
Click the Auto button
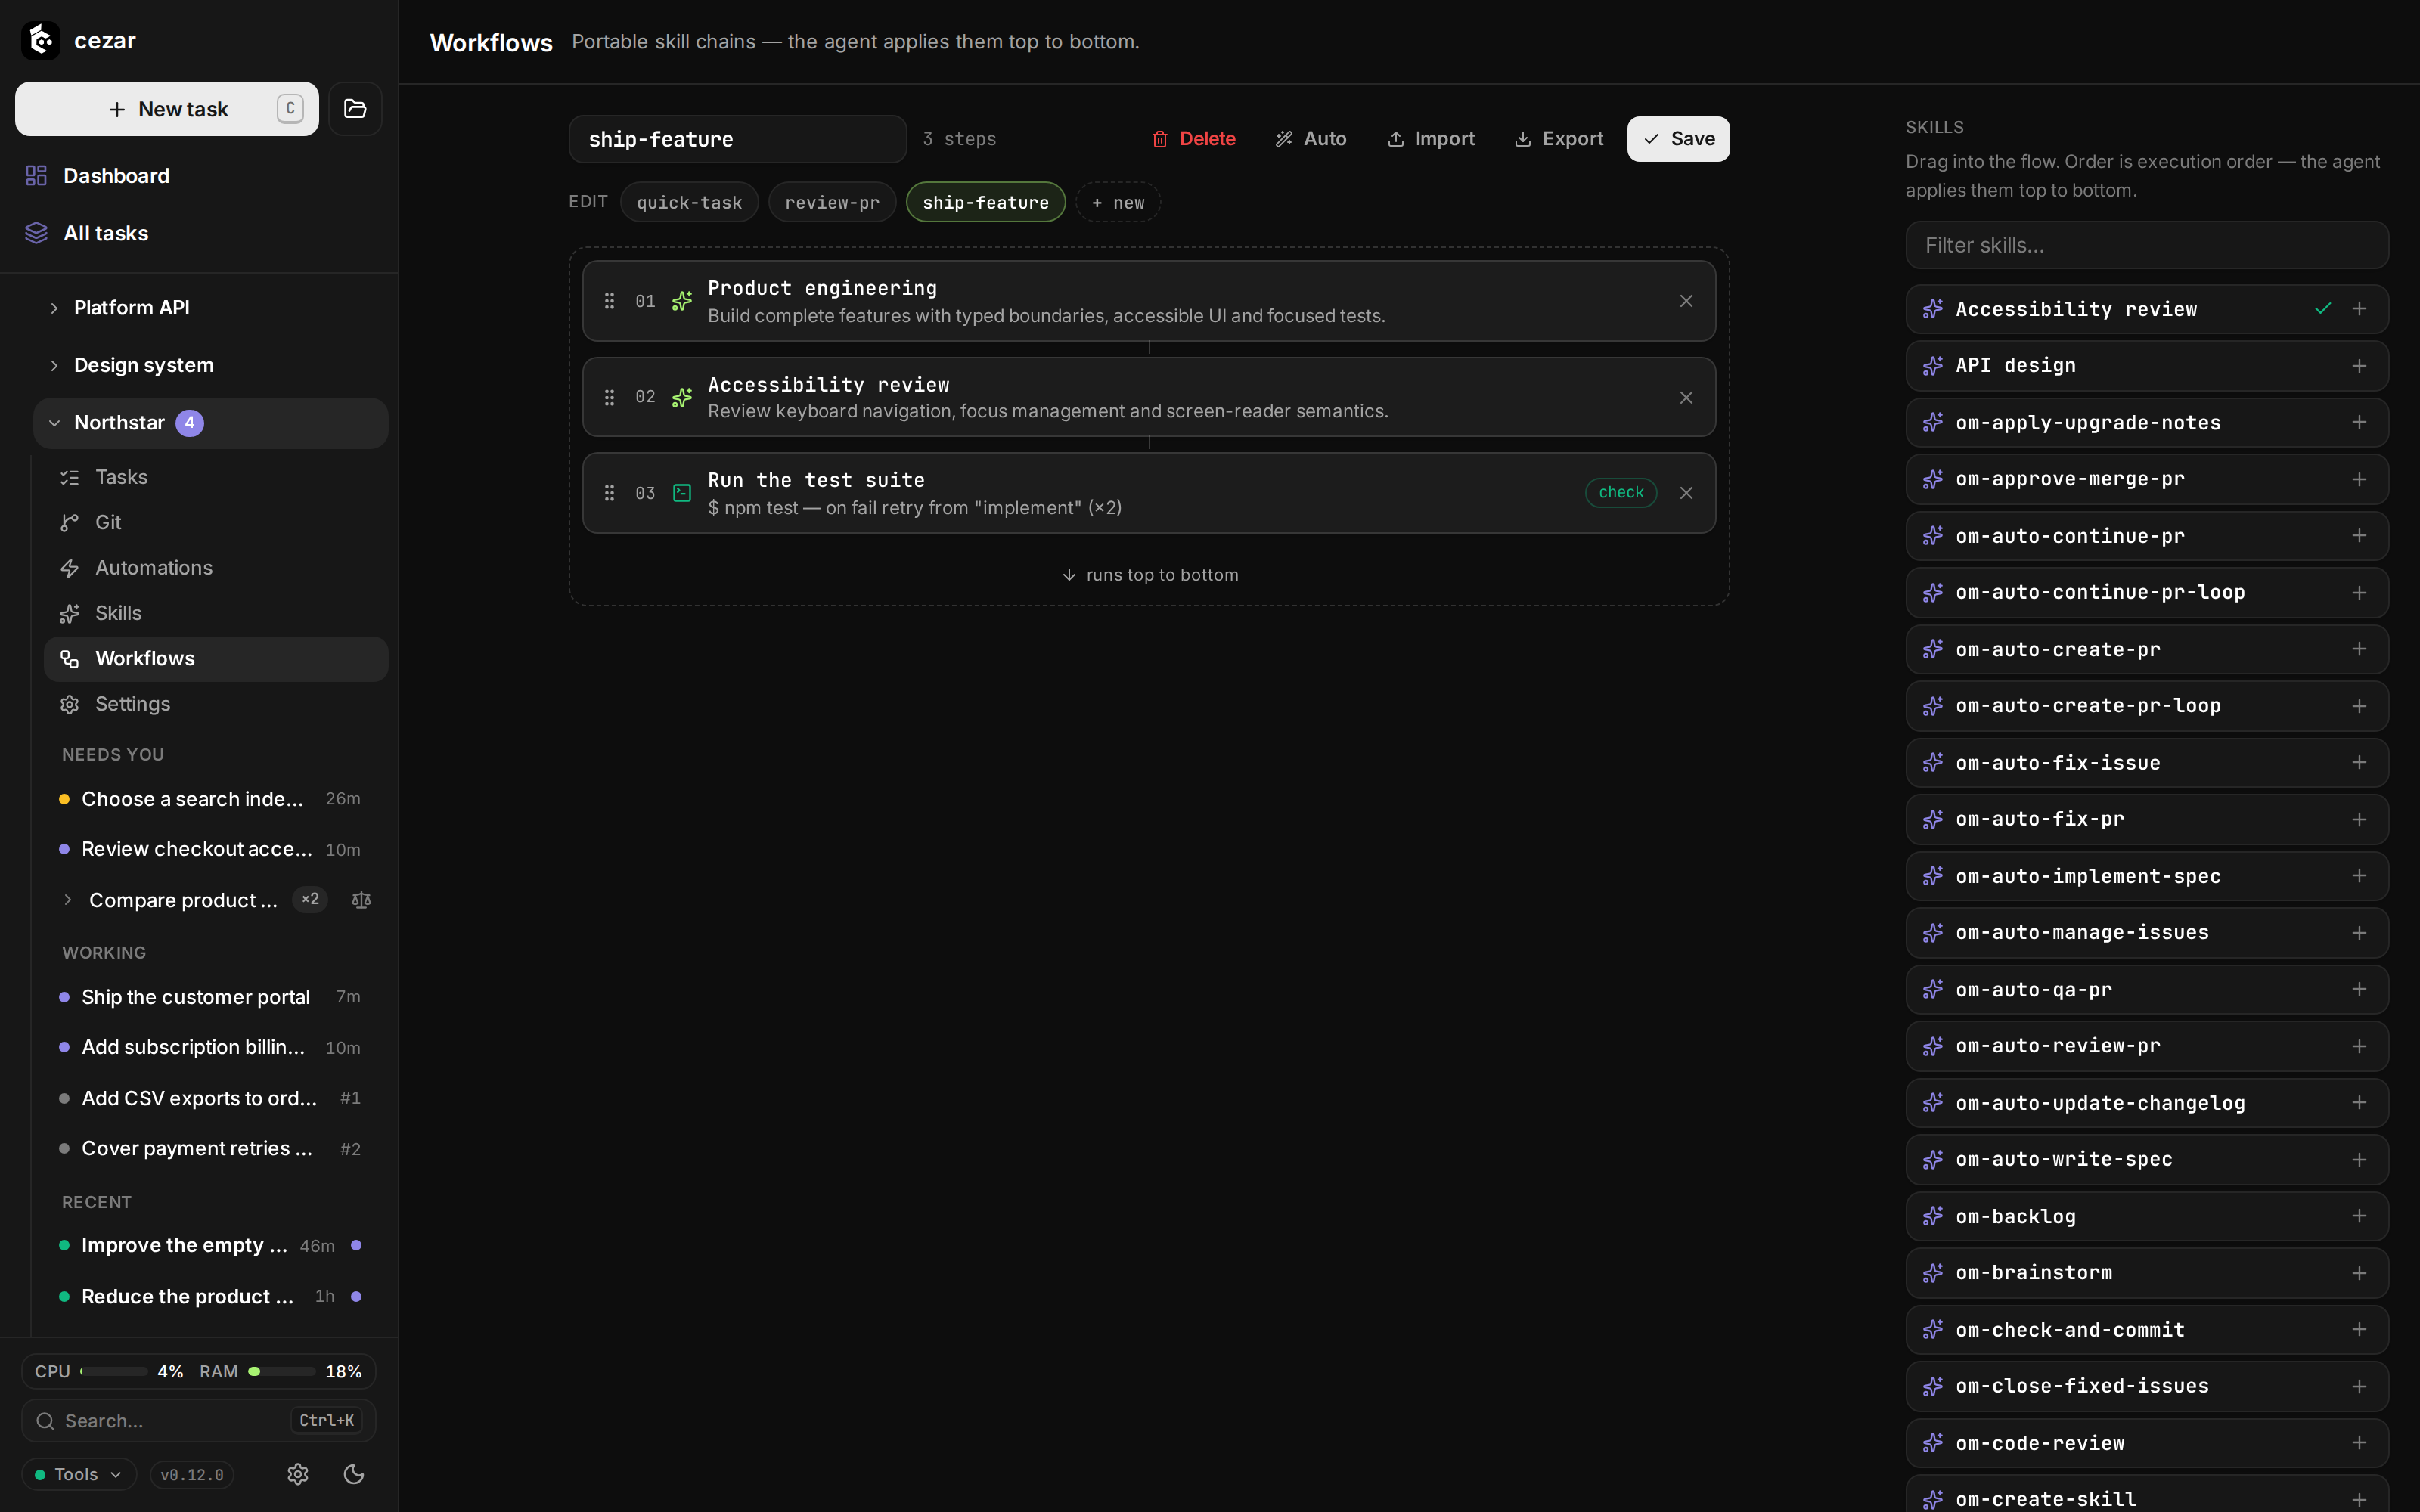1311,139
